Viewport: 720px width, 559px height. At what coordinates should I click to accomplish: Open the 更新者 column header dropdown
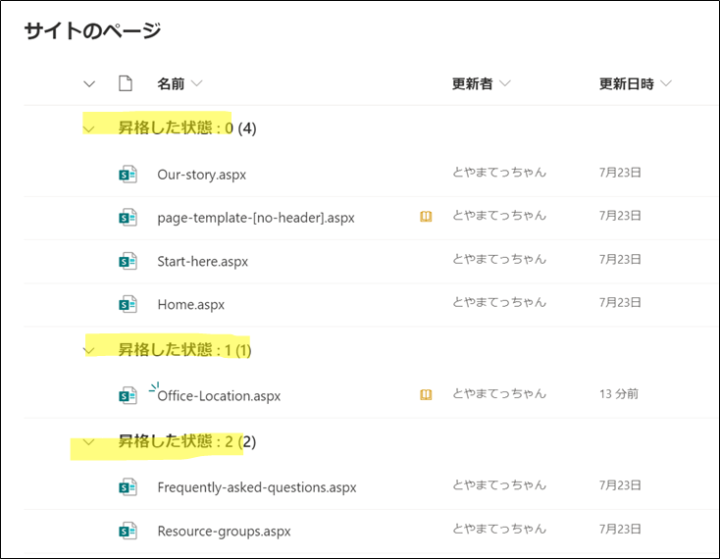click(x=481, y=83)
